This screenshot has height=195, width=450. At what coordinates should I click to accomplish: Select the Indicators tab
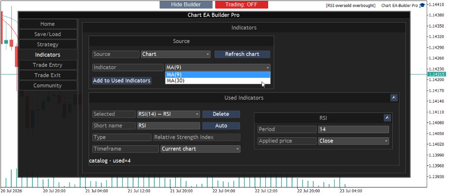pos(48,54)
